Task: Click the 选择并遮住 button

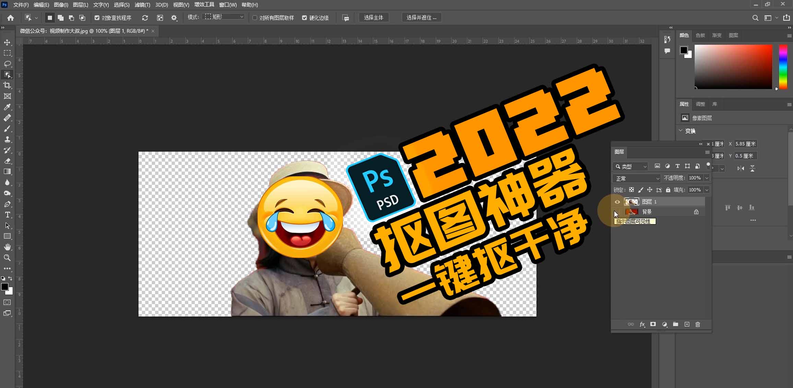Action: pyautogui.click(x=422, y=17)
